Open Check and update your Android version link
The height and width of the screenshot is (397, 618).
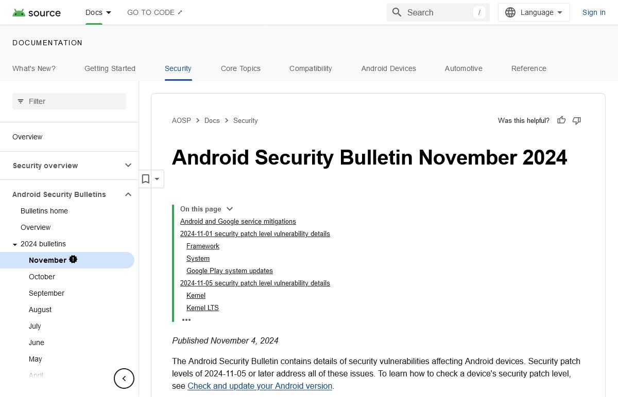(x=260, y=386)
